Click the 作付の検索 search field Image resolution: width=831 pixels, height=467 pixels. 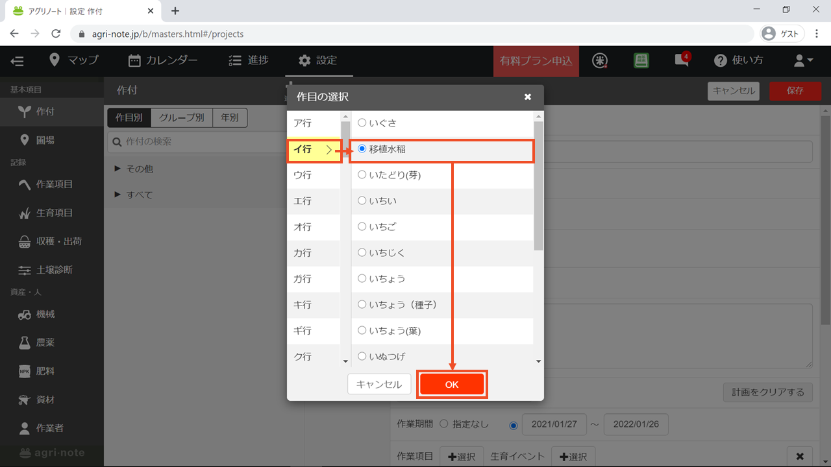197,141
